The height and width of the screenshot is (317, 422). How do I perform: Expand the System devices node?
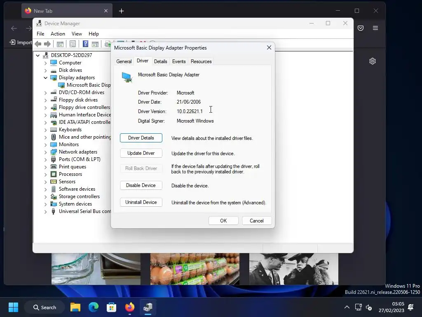[x=45, y=204]
